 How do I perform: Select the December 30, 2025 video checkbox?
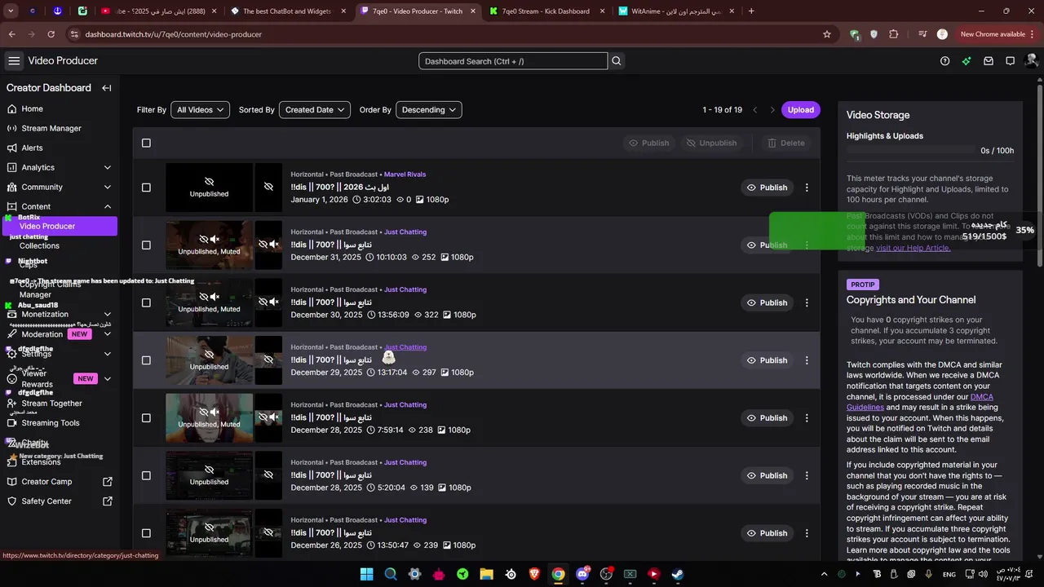pyautogui.click(x=146, y=302)
